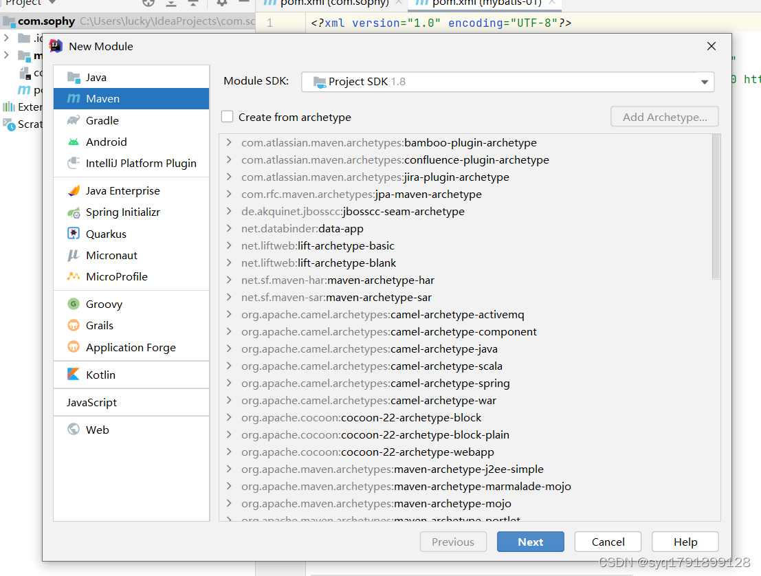Select the cocoon-22-archetype-webapp row
761x576 pixels.
[465, 452]
